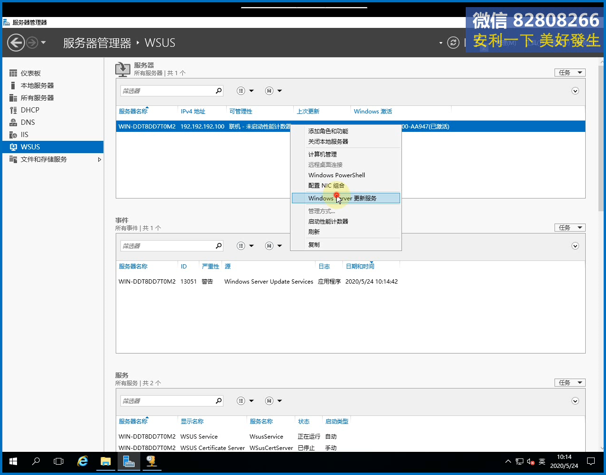Sort by IPv4 Address (IPv4 地址) column
The image size is (606, 475).
193,112
